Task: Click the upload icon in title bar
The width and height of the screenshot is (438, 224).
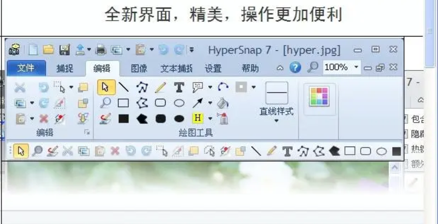Action: [81, 50]
